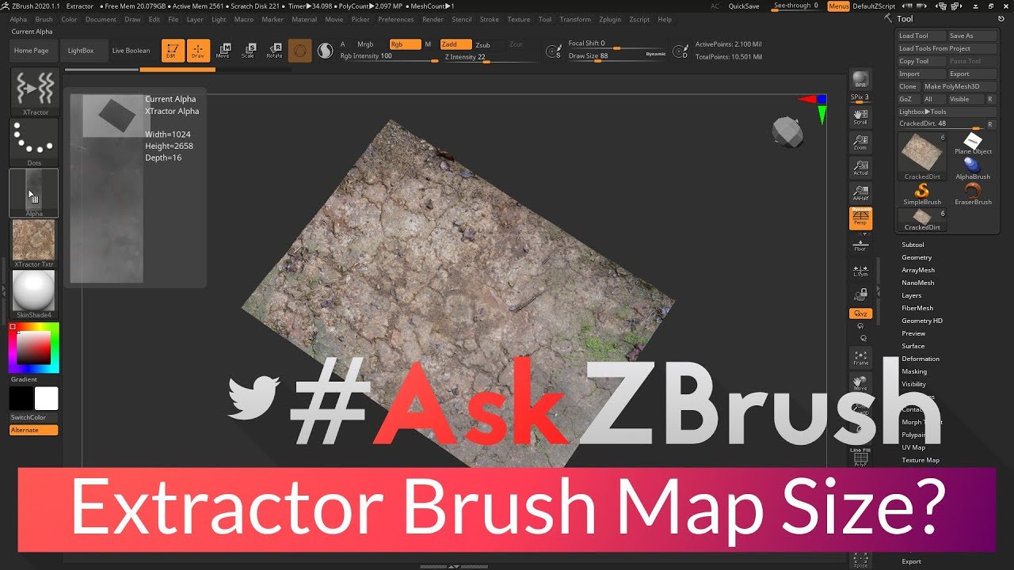Toggle Alternate color option
Viewport: 1014px width, 570px height.
pos(34,430)
